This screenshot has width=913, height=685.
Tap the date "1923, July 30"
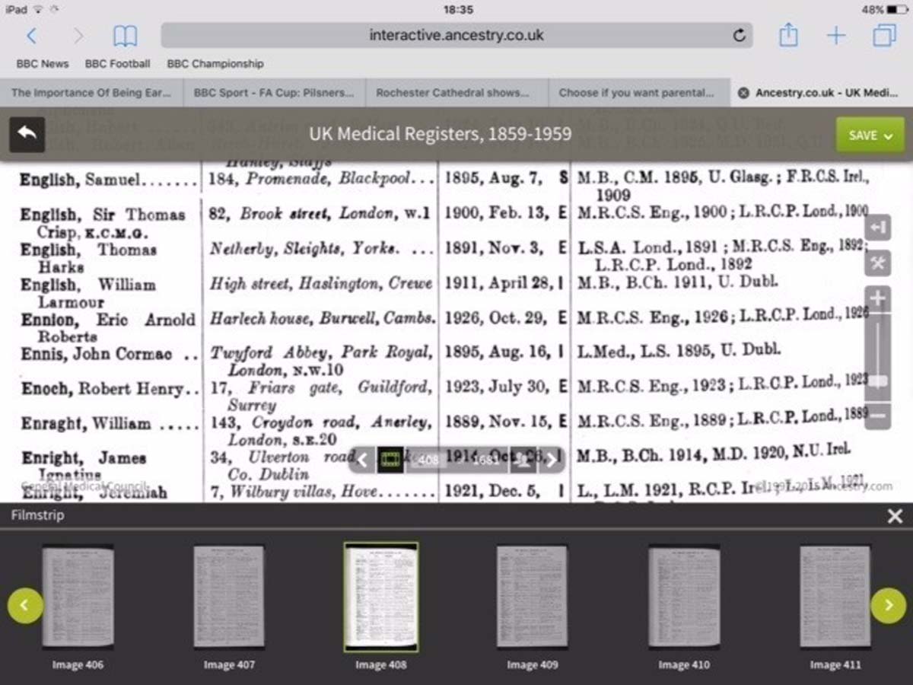tap(496, 387)
